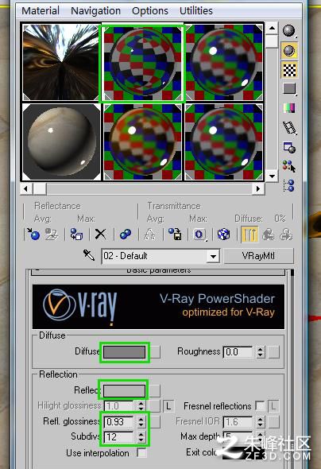Click the Roughness map slot button
321x469 pixels.
273,352
